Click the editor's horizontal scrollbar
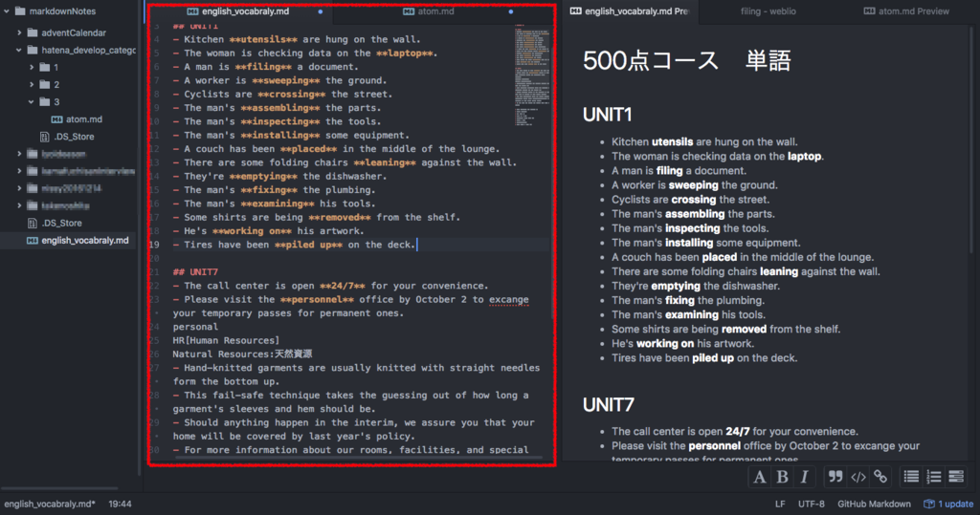980x515 pixels. click(358, 458)
